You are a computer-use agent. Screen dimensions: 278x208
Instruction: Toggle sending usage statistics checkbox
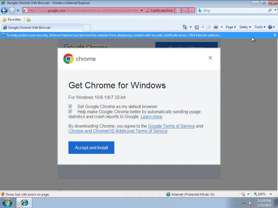[x=70, y=111]
